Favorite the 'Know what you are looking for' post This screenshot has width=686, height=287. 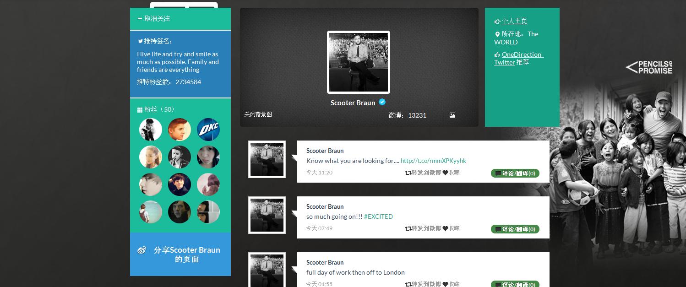tap(451, 173)
